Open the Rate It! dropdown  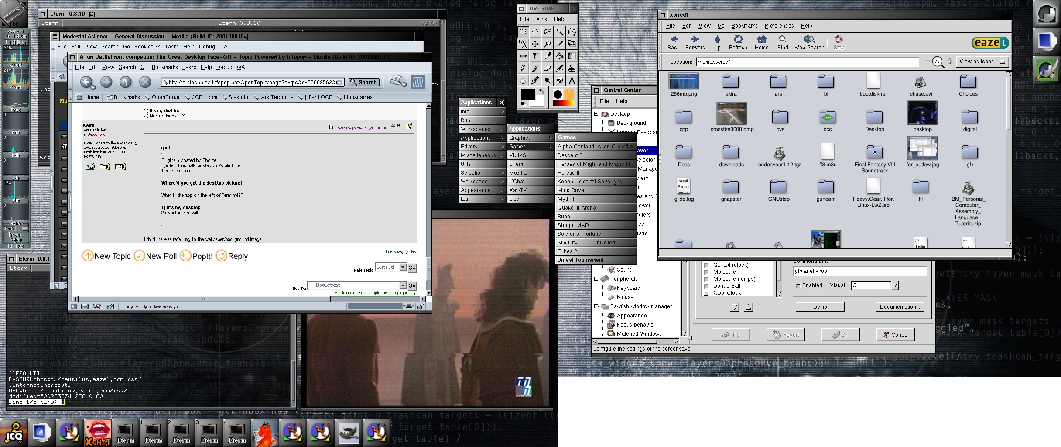(403, 267)
